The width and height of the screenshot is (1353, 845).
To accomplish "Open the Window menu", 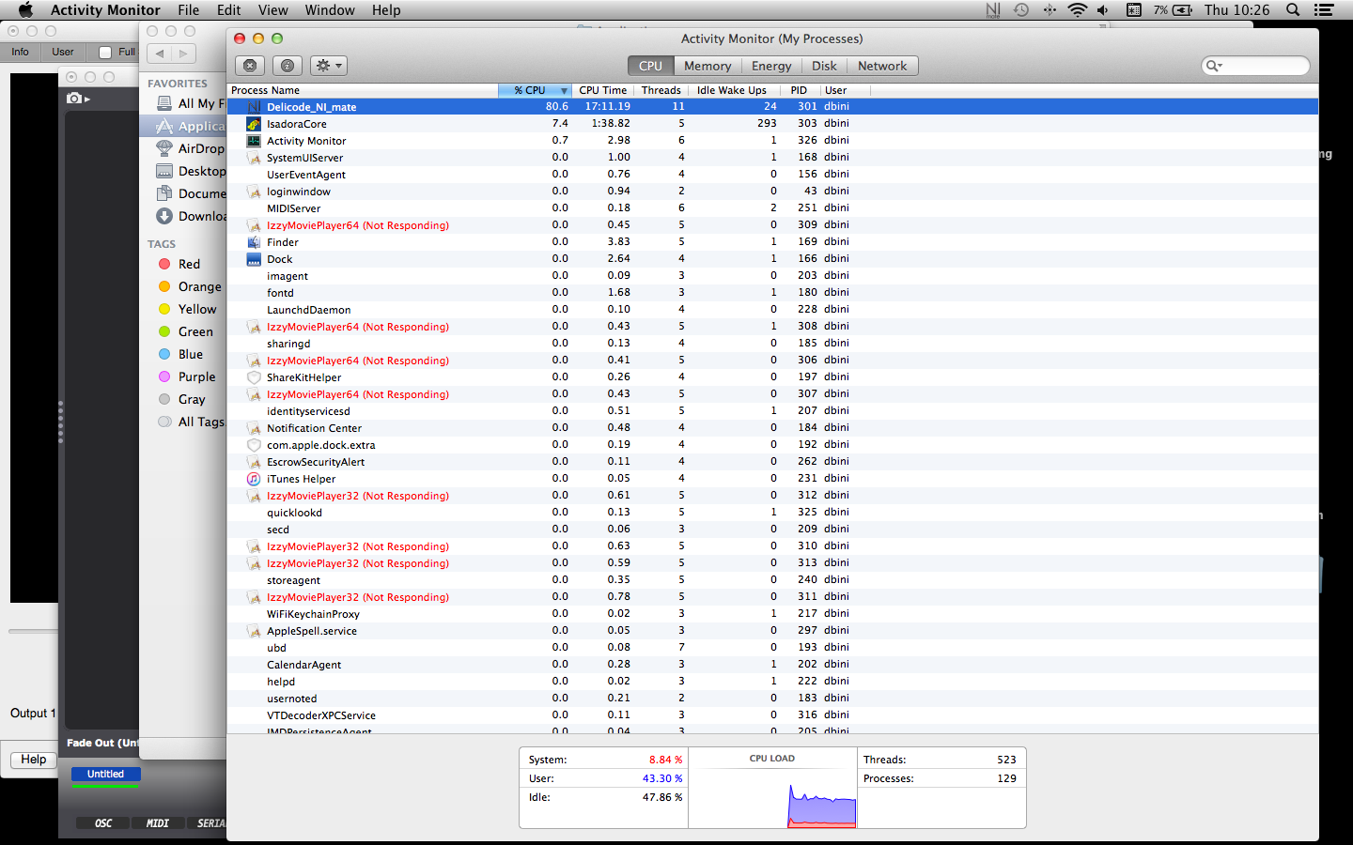I will (x=330, y=10).
